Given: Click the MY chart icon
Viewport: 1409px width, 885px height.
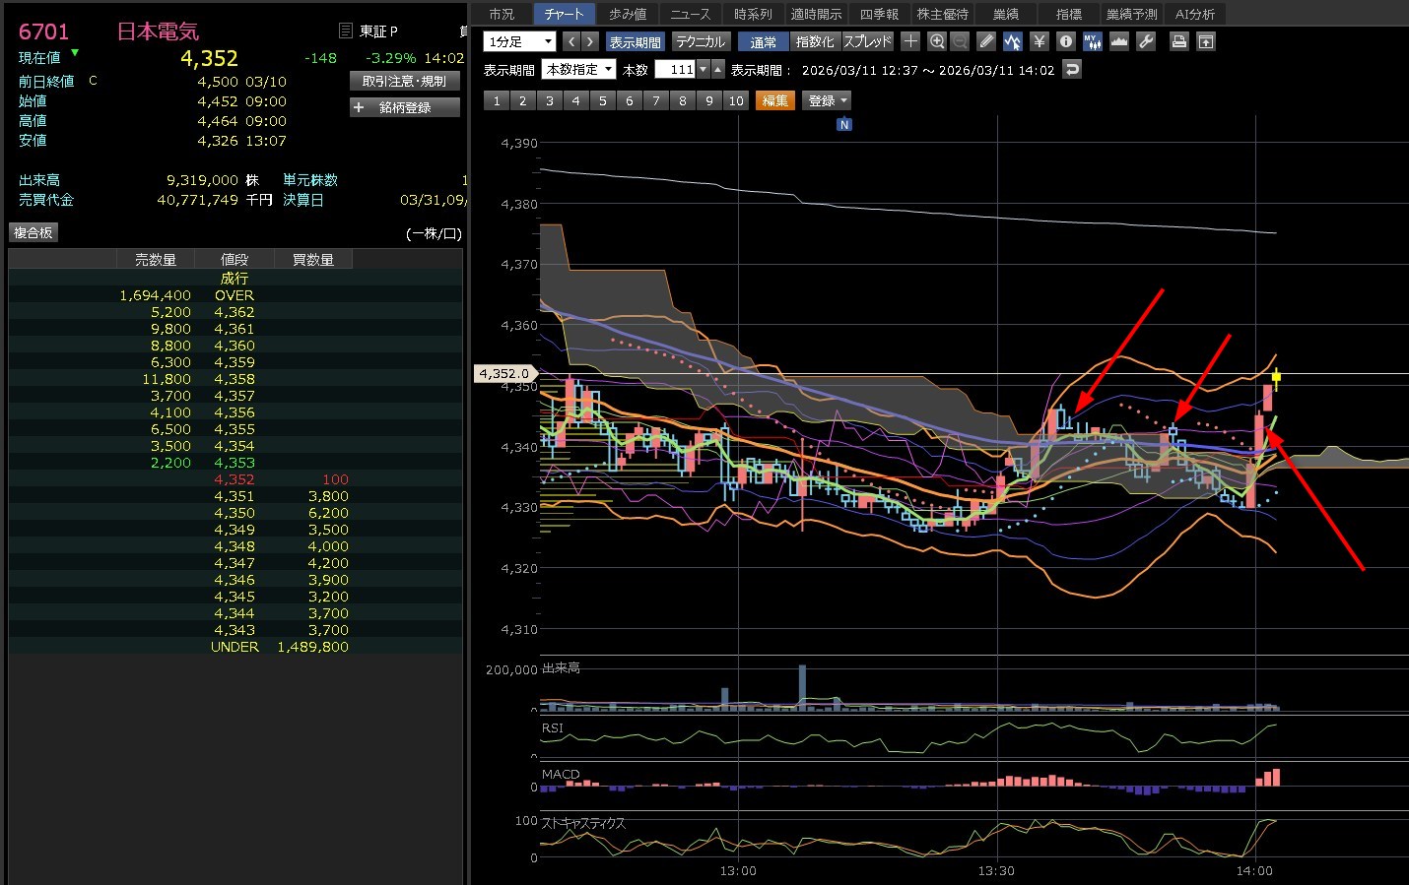Looking at the screenshot, I should [x=1092, y=41].
